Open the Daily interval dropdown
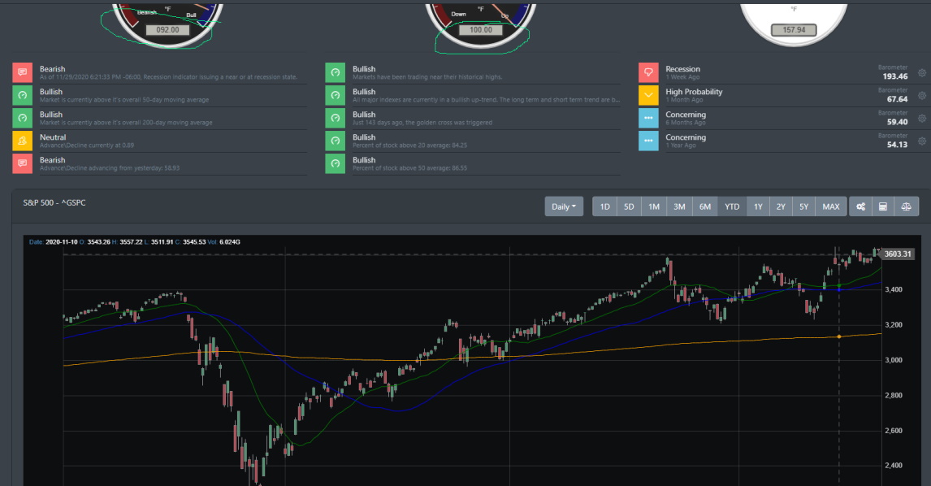The width and height of the screenshot is (931, 486). coord(564,206)
